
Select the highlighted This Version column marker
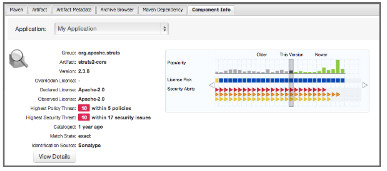click(x=291, y=83)
